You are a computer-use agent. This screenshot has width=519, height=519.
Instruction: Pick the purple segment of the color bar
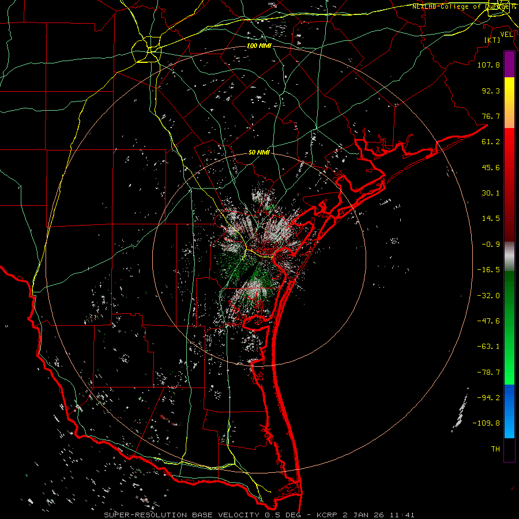pyautogui.click(x=509, y=64)
